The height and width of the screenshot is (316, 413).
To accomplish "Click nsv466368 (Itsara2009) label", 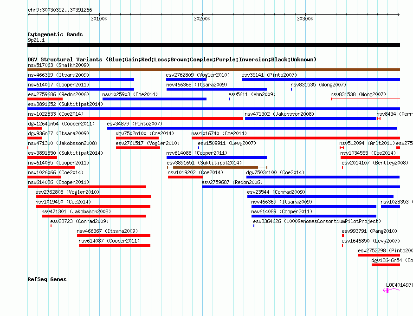I will point(197,85).
